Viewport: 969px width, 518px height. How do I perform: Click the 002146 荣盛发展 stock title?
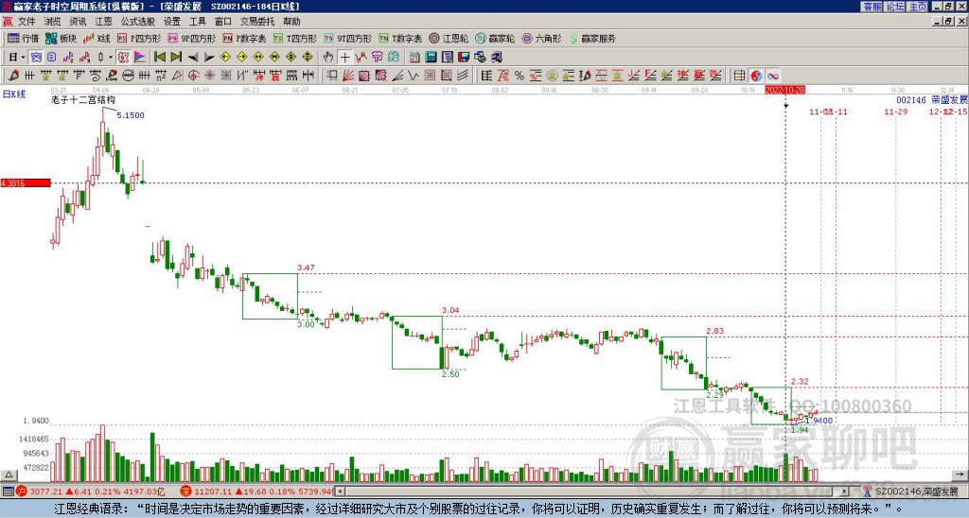(x=932, y=99)
